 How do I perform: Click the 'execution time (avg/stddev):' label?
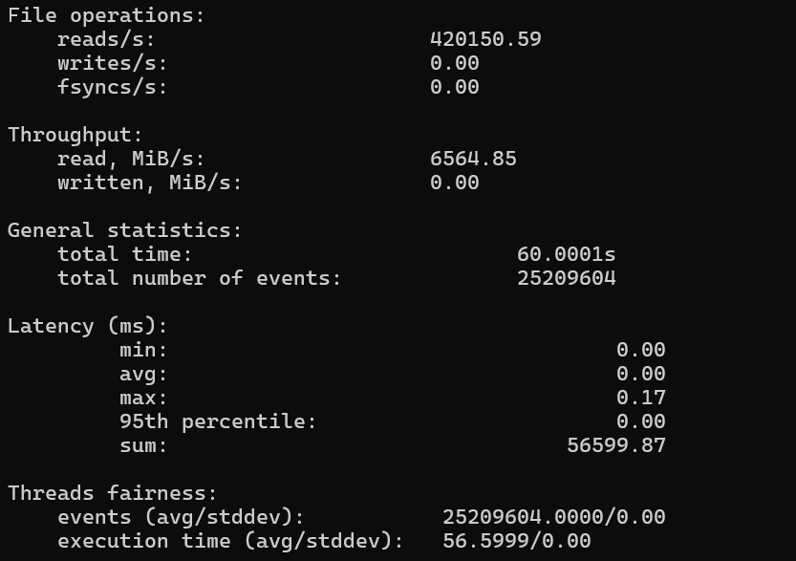point(230,541)
